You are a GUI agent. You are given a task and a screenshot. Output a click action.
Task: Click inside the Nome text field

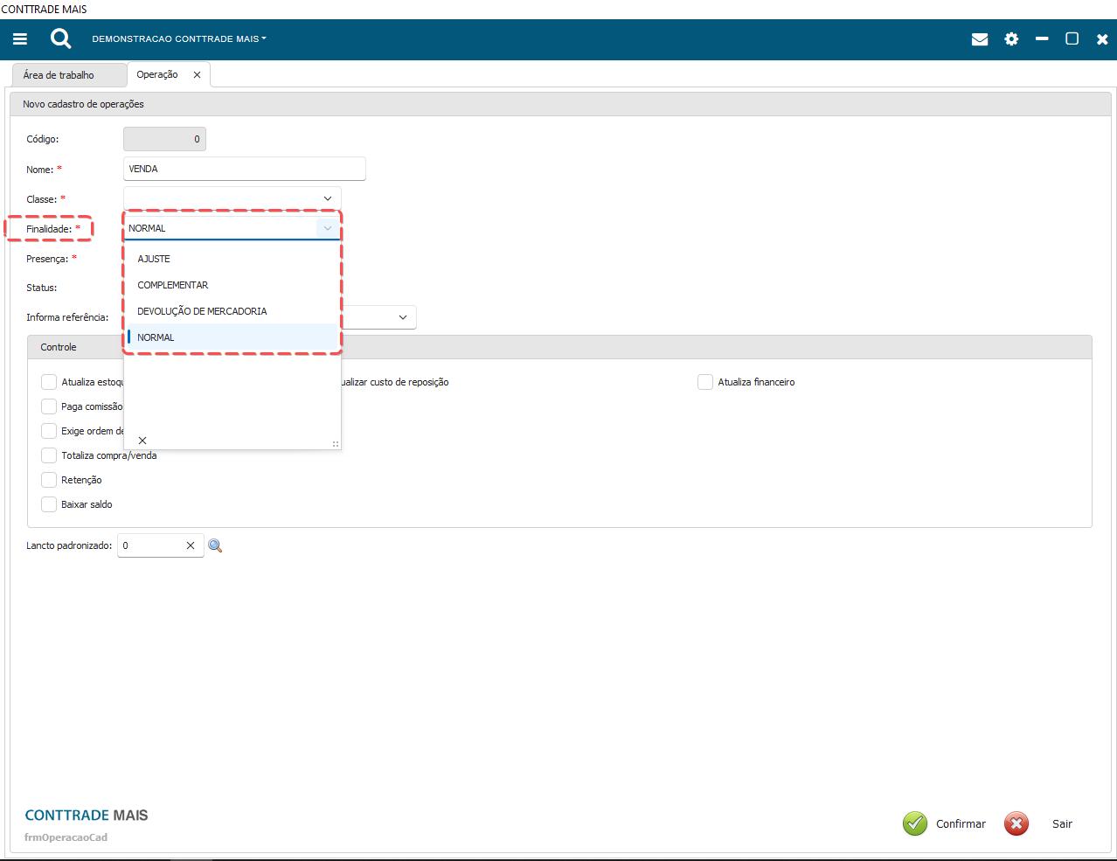[x=245, y=169]
